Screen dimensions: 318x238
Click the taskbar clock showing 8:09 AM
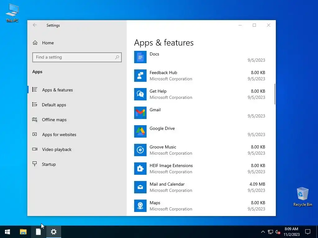coord(291,232)
